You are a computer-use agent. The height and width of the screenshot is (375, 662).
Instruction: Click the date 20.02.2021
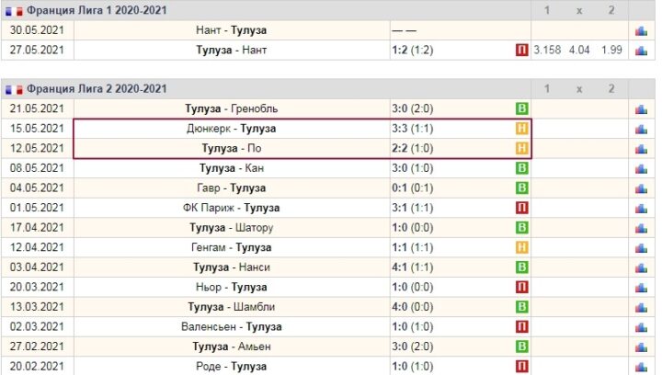37,367
